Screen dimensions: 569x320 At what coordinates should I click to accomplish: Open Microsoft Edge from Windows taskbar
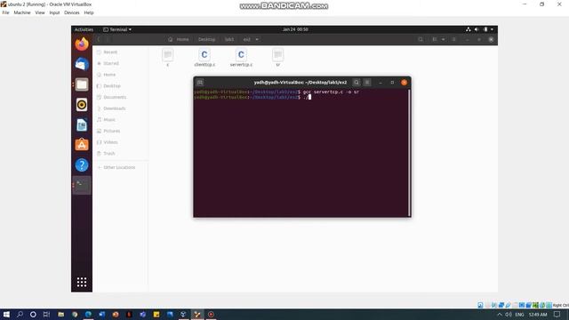coord(88,314)
